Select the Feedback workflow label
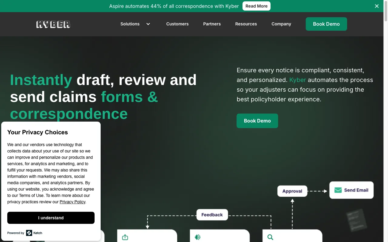Image resolution: width=388 pixels, height=242 pixels. pyautogui.click(x=212, y=215)
